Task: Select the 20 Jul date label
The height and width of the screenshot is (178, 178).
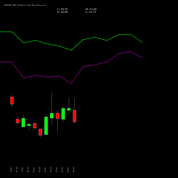Action: pos(28,169)
